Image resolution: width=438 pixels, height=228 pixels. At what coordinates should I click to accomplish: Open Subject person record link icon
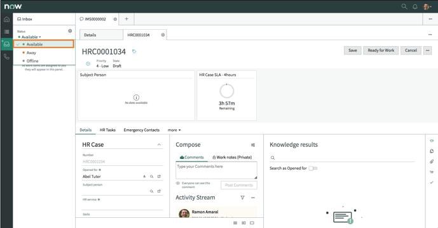point(159,191)
